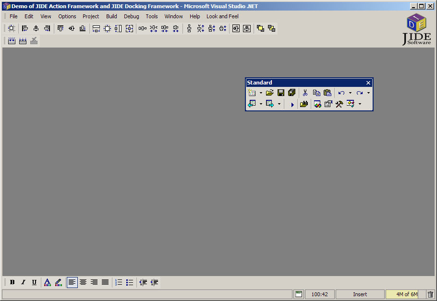Screen dimensions: 437x301
Task: Click the Copy icon in Standard toolbar
Action: [316, 93]
